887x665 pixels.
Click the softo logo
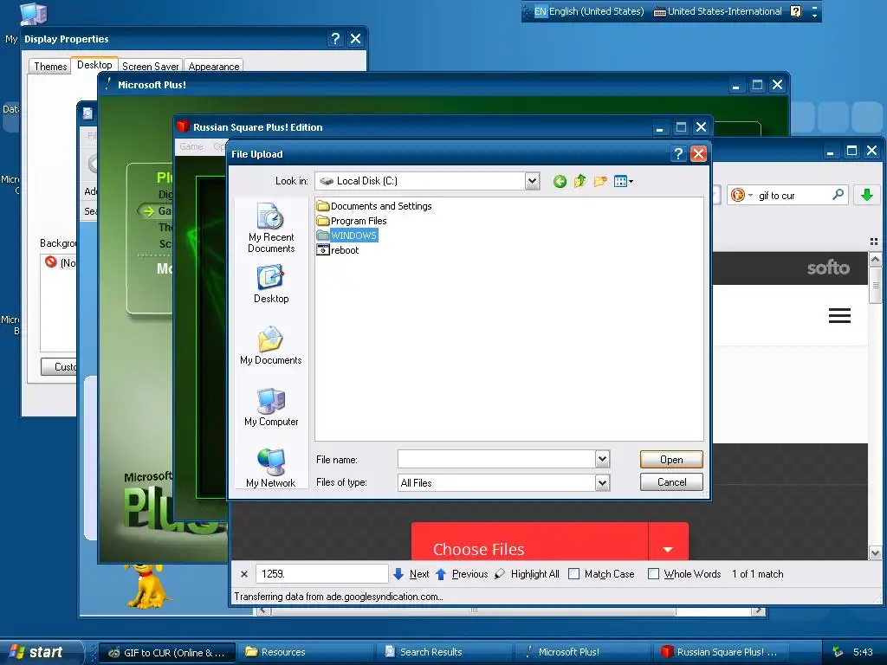point(828,268)
